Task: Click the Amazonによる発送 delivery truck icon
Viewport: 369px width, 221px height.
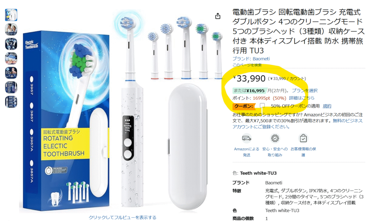Action: click(246, 138)
